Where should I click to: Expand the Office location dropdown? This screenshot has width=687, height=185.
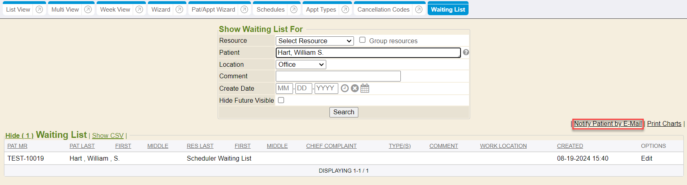[x=301, y=64]
